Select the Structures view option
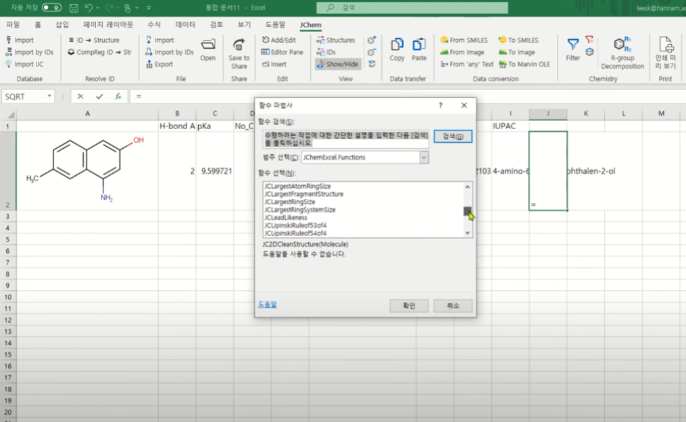This screenshot has height=422, width=686. pyautogui.click(x=335, y=41)
